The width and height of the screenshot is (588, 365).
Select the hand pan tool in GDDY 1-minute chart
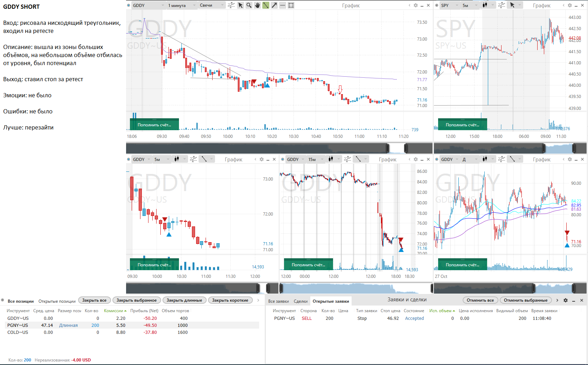tap(257, 5)
